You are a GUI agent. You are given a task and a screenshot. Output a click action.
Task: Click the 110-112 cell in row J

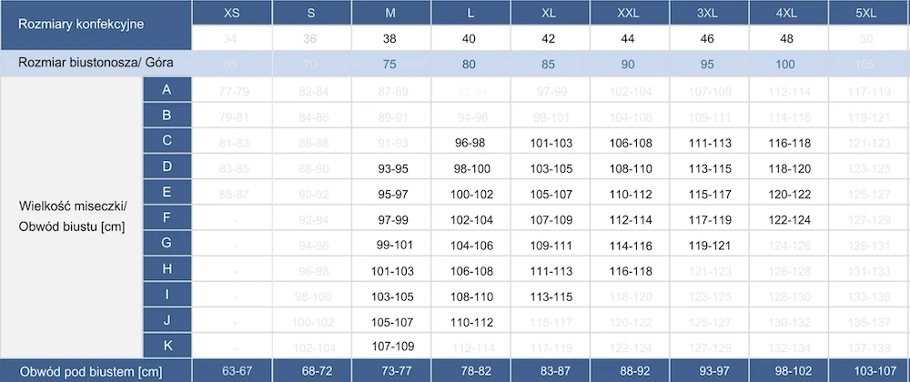[x=470, y=322]
